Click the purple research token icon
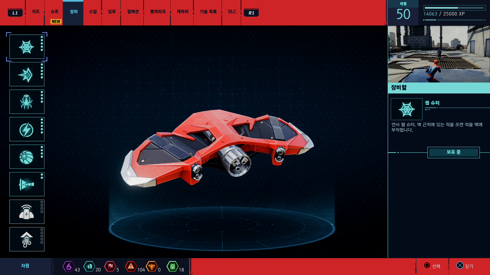This screenshot has height=275, width=490. [x=68, y=267]
